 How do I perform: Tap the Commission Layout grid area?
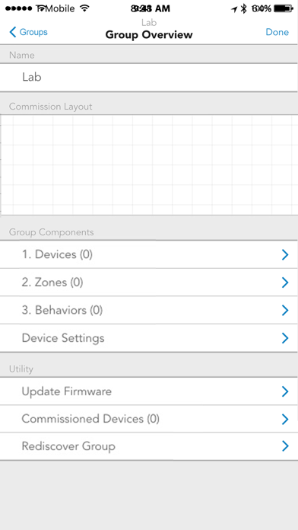tap(149, 164)
